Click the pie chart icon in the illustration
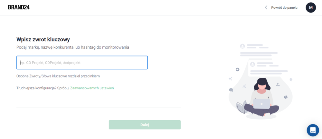The image size is (322, 139). [285, 97]
